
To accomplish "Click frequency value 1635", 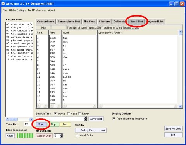I will 53,38.
